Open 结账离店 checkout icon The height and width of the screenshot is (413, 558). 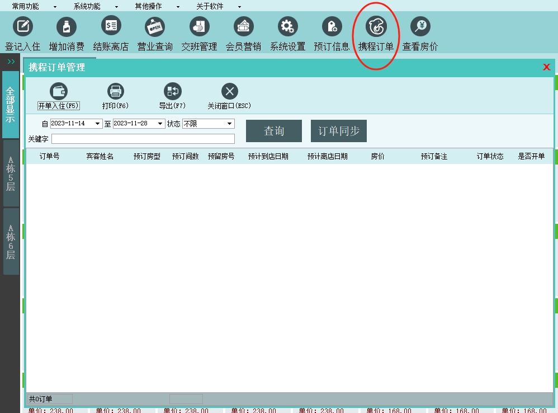click(x=111, y=26)
